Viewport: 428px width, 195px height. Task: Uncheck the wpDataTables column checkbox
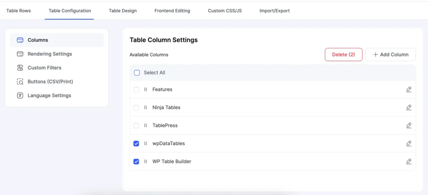tap(136, 144)
